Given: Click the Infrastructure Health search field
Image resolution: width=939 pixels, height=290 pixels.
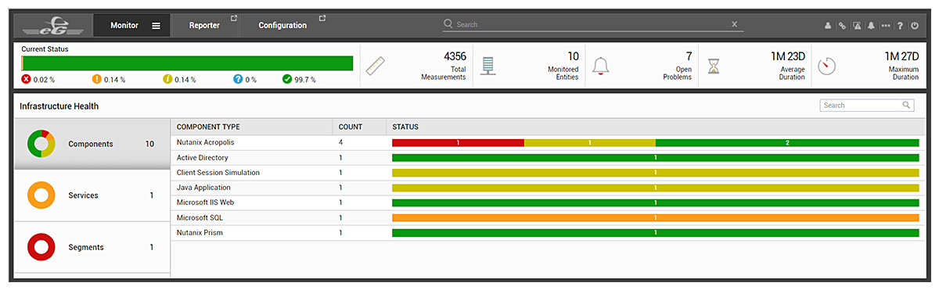Looking at the screenshot, I should [x=866, y=105].
